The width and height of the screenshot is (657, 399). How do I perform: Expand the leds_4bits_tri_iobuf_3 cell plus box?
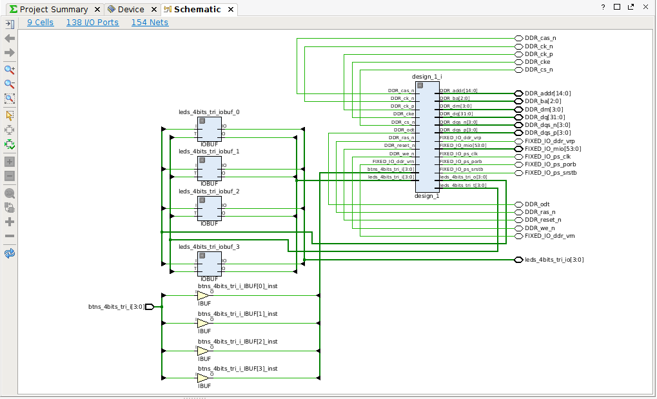coord(202,255)
